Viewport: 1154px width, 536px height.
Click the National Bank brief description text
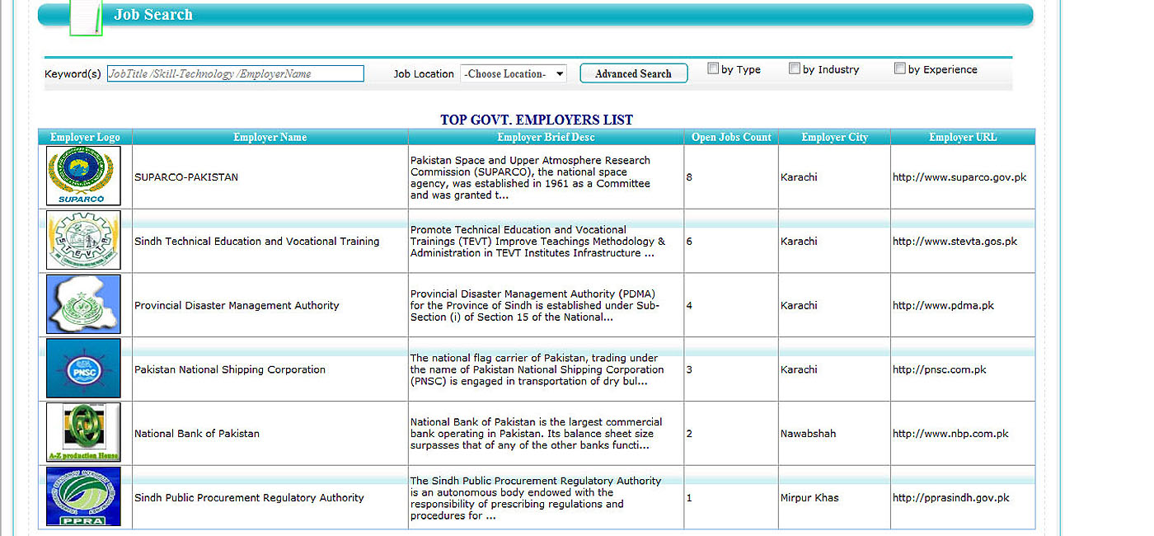(537, 434)
